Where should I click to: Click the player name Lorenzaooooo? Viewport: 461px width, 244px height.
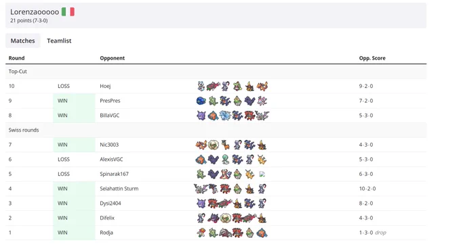pyautogui.click(x=35, y=12)
